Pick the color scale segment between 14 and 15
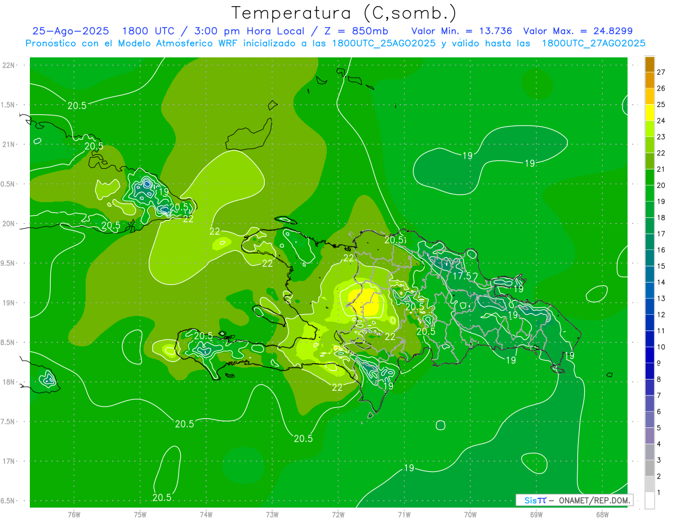This screenshot has height=522, width=676. coord(650,274)
